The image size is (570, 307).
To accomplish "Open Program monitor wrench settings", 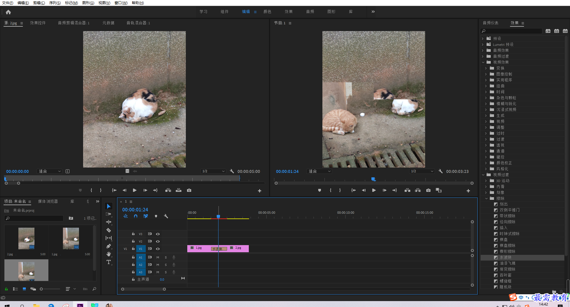I will [x=441, y=171].
